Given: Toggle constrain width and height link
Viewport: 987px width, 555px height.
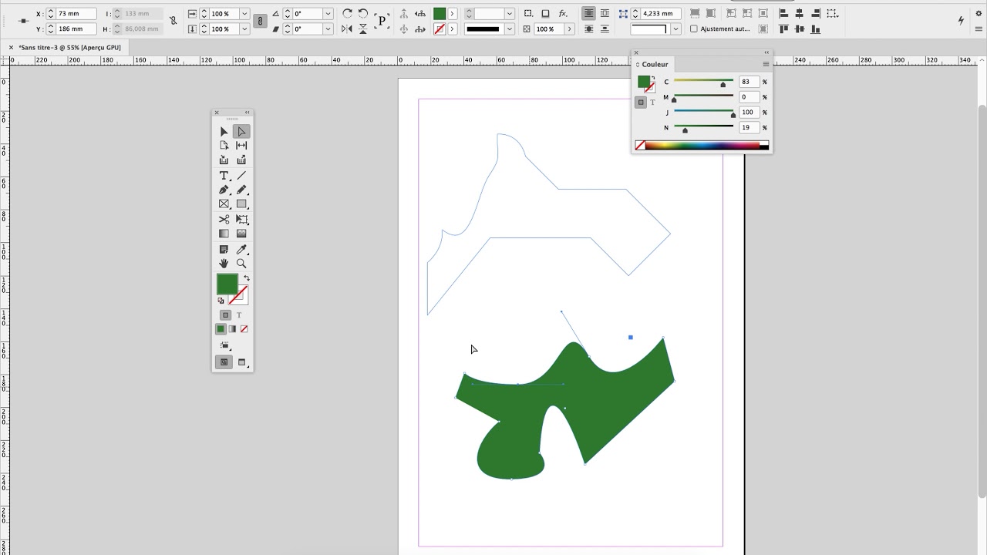Looking at the screenshot, I should 173,21.
